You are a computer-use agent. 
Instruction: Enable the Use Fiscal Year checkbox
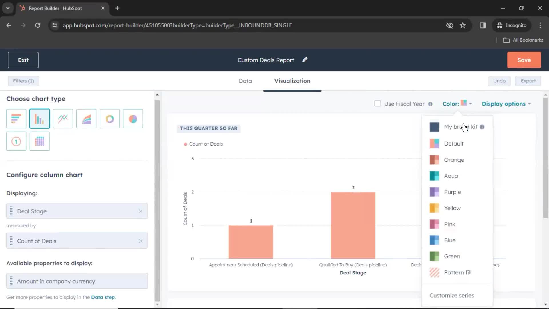click(377, 104)
